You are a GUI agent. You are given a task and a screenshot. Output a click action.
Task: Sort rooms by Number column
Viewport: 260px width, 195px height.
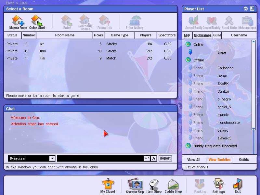coord(29,35)
